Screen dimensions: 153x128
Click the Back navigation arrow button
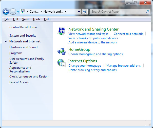[6, 12]
